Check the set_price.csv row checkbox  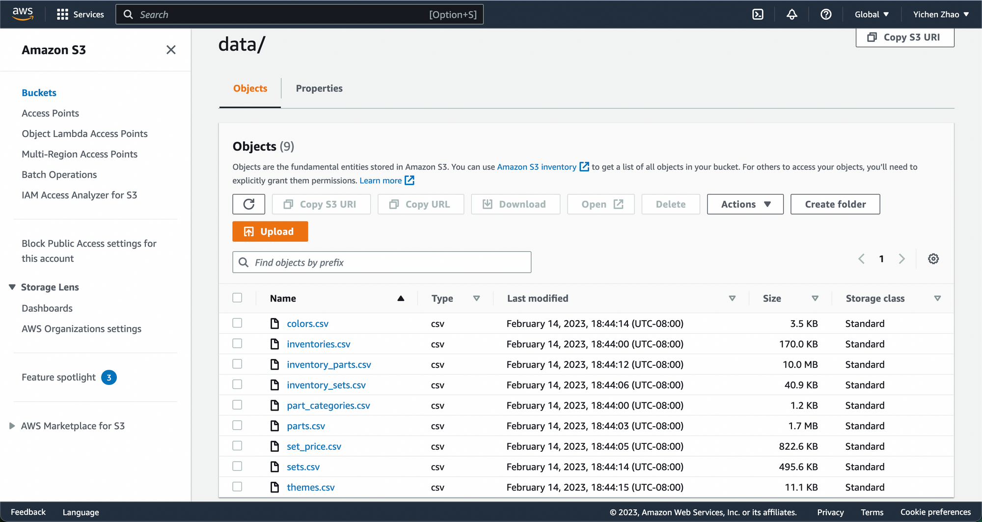click(x=237, y=445)
